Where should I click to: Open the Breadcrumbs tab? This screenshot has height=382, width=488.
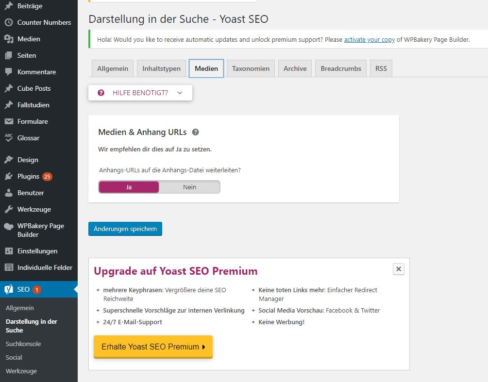341,68
